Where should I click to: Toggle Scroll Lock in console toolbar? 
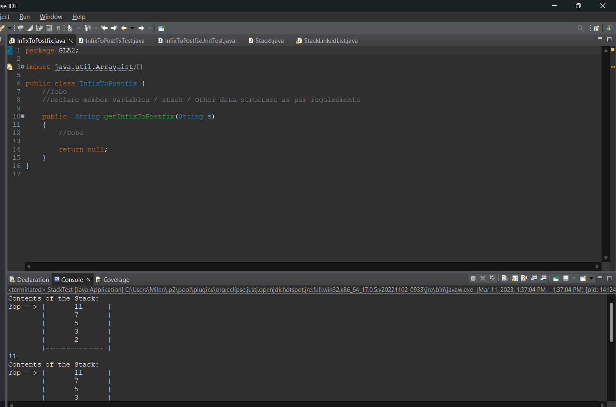(x=515, y=278)
